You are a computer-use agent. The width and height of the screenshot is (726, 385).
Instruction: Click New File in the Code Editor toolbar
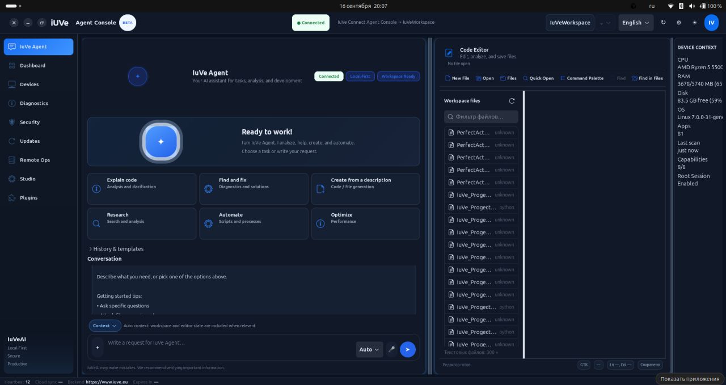[x=457, y=78]
